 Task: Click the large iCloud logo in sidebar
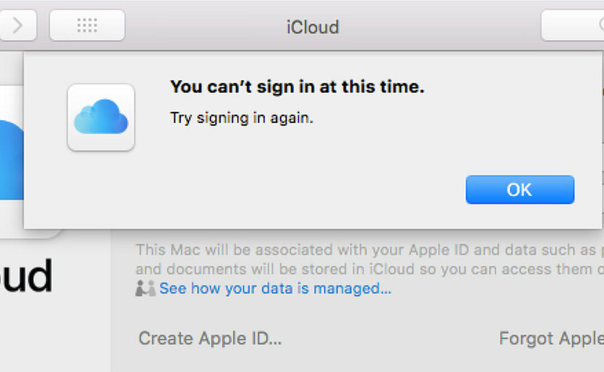10,162
